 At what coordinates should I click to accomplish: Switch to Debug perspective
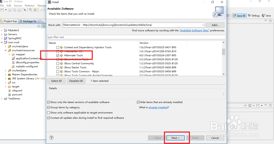(x=253, y=16)
